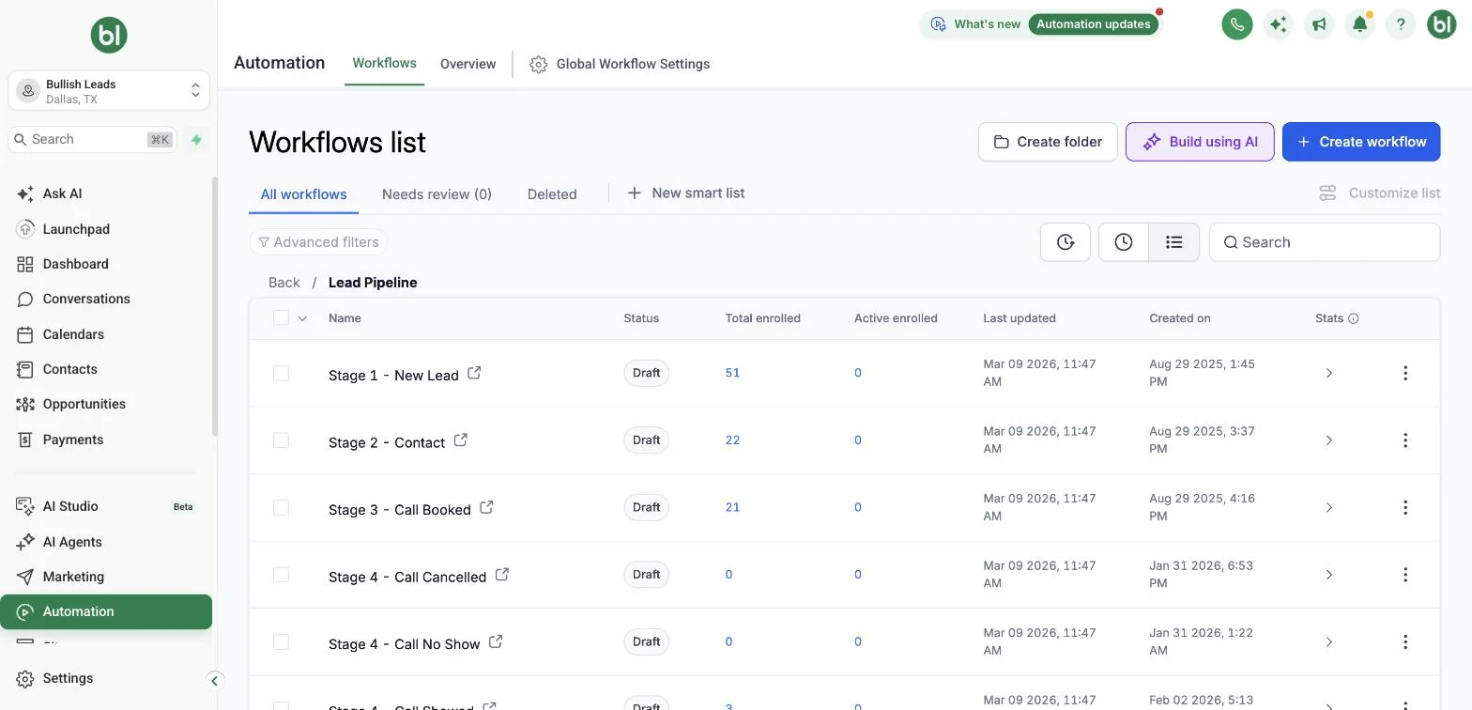Open the bulk-select dropdown arrow in header
The height and width of the screenshot is (710, 1472).
(302, 318)
